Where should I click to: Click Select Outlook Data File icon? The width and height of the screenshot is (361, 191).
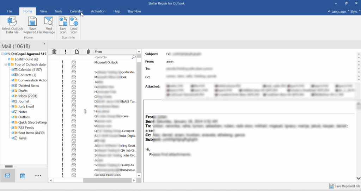coord(12,21)
